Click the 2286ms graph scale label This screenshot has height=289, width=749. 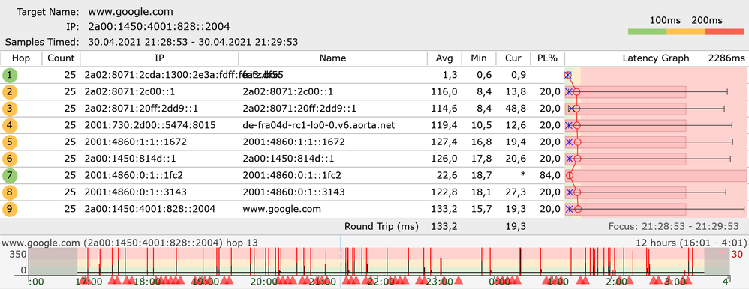(x=726, y=58)
